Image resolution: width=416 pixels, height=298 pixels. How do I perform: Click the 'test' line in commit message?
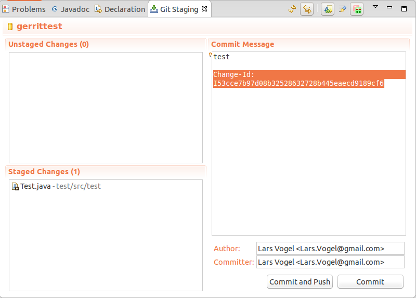point(222,57)
